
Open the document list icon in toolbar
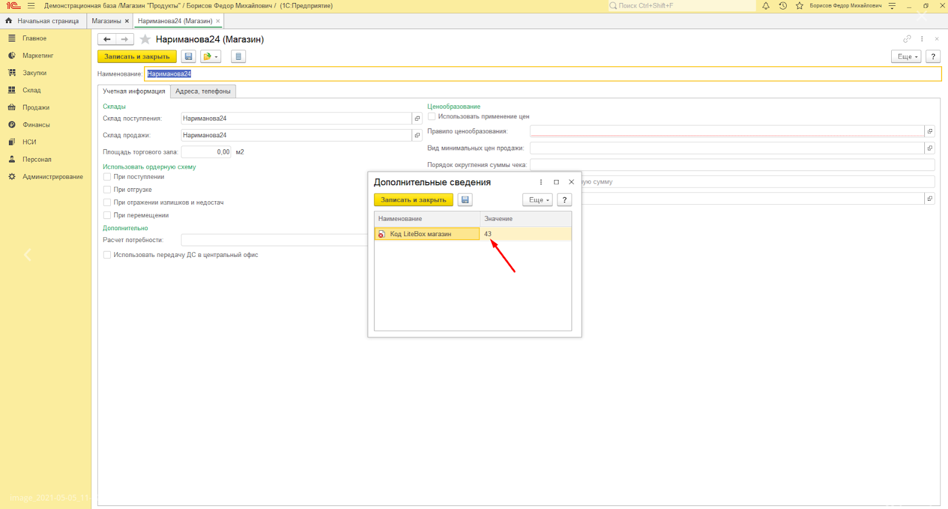click(x=238, y=57)
